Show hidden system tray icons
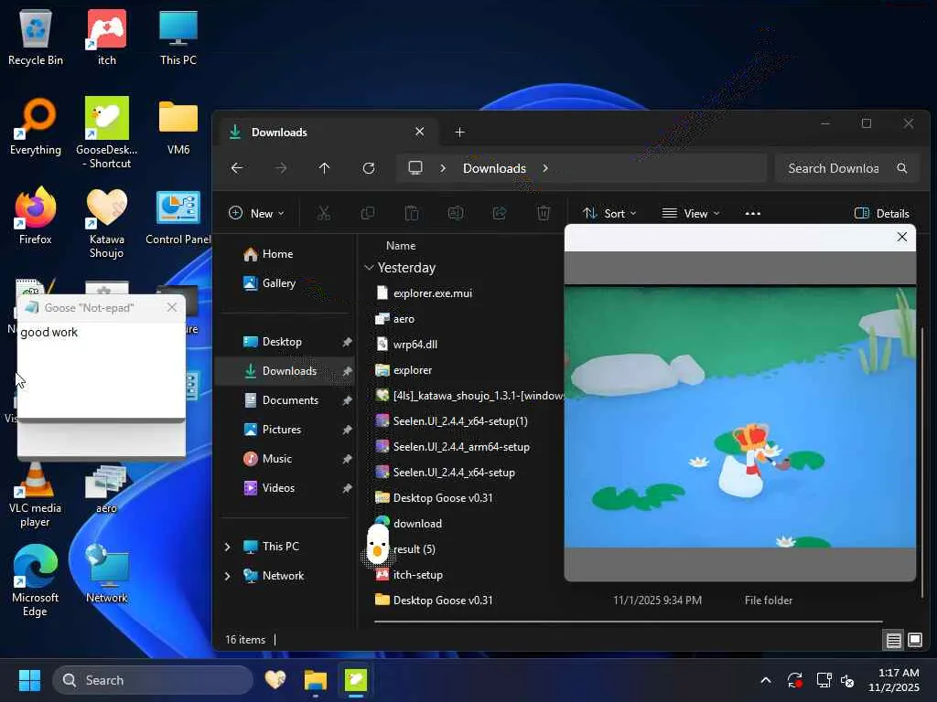 (x=766, y=680)
